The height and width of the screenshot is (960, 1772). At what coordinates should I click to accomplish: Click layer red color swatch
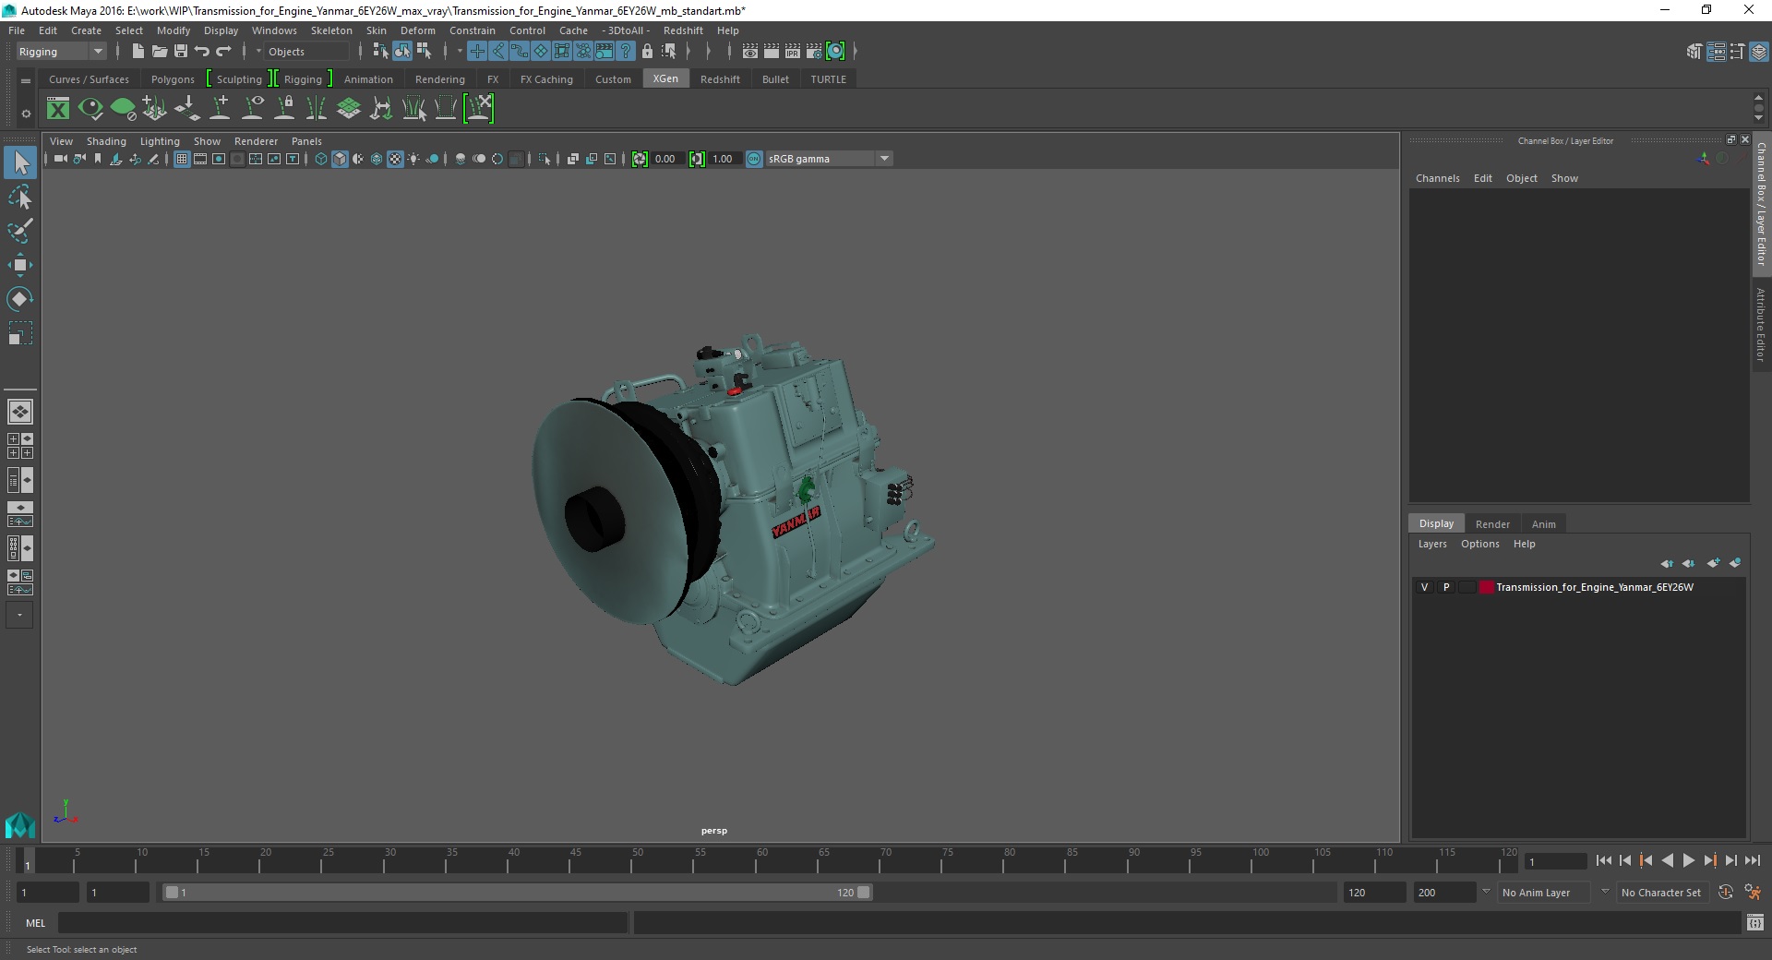1486,587
